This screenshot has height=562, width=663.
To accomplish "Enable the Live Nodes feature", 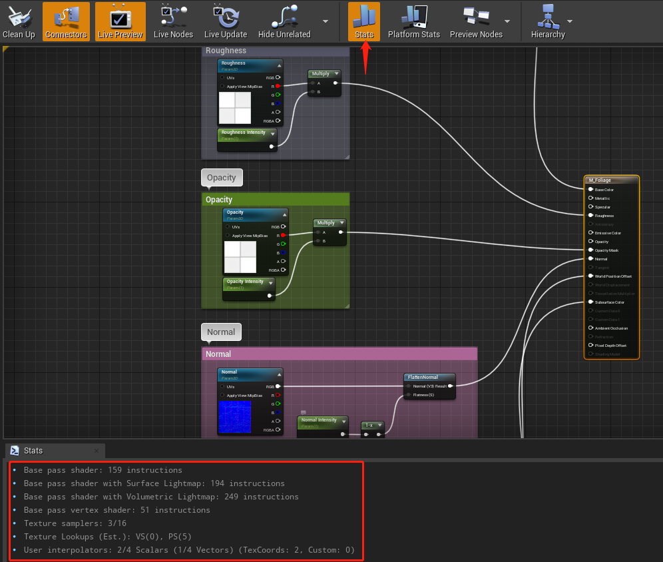I will tap(172, 21).
